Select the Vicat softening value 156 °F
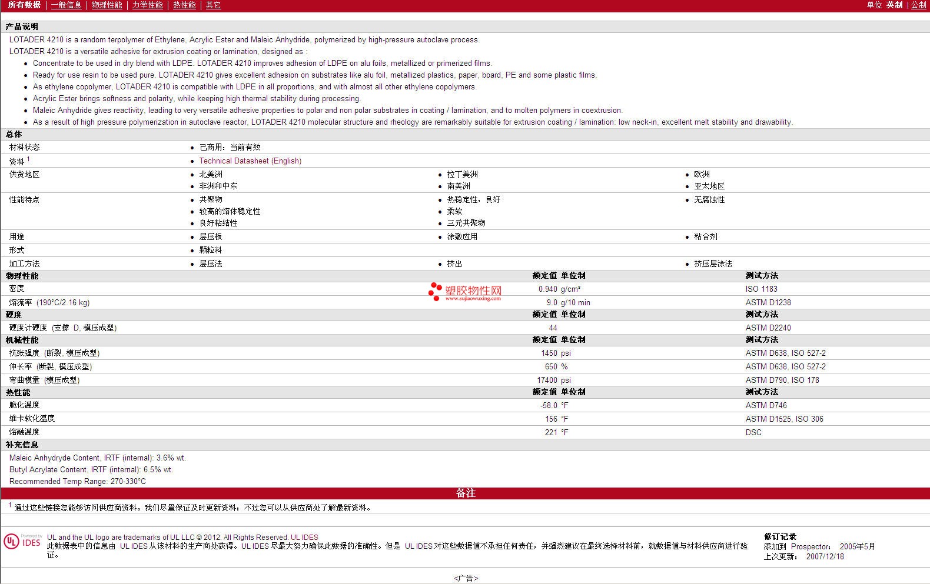Image resolution: width=930 pixels, height=584 pixels. pos(556,419)
